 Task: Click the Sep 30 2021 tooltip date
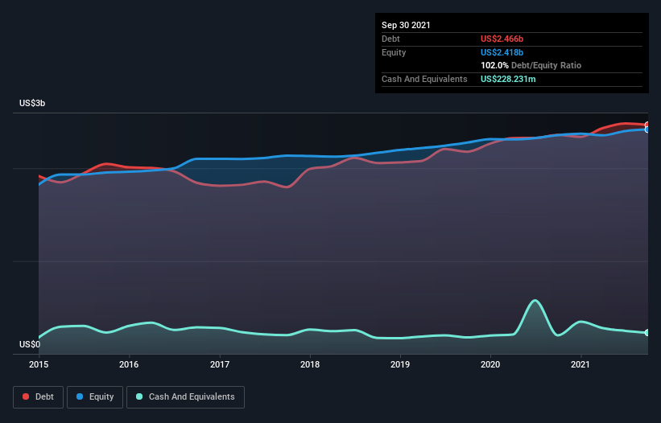tap(406, 25)
